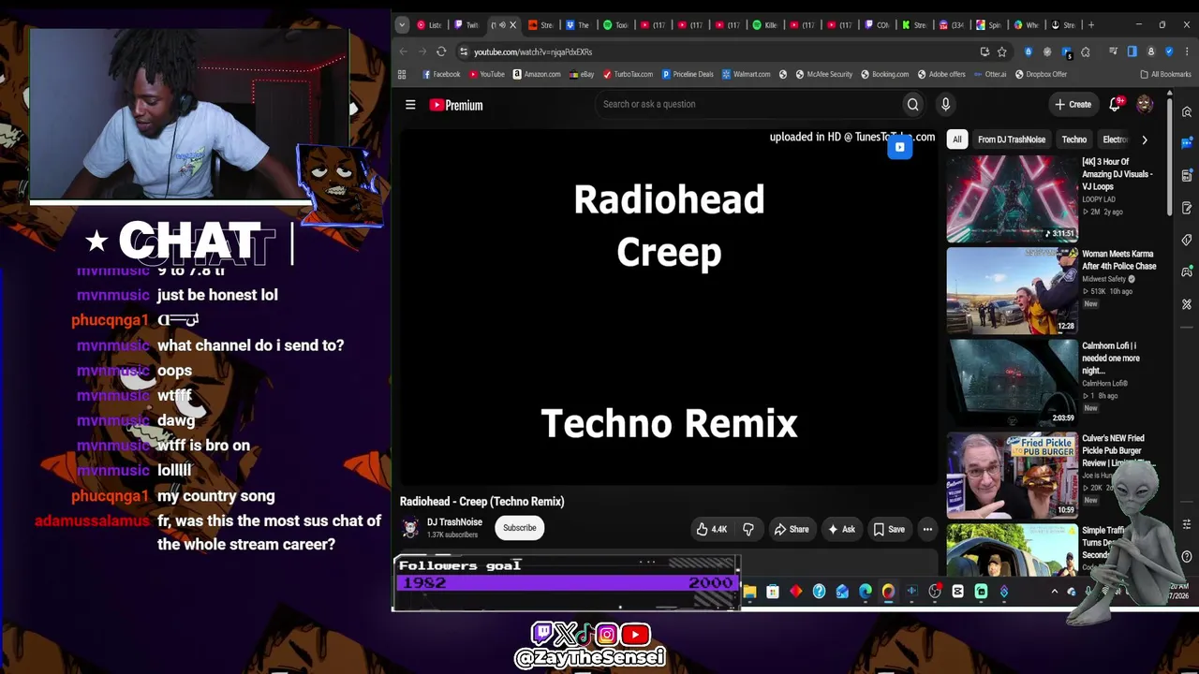Click the search magnifier button
Image resolution: width=1199 pixels, height=674 pixels.
pos(912,105)
